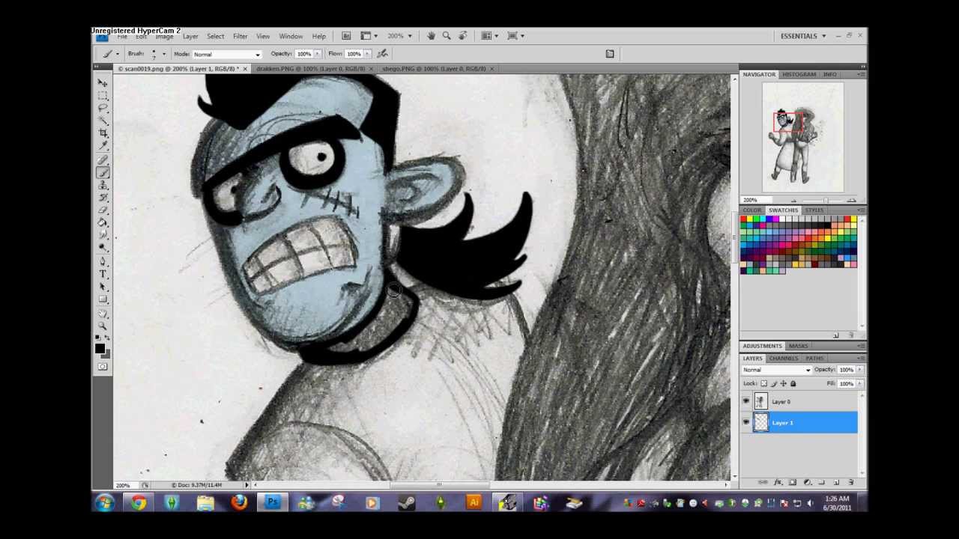Enable airbrush mode in options bar
This screenshot has width=959, height=539.
[x=382, y=54]
